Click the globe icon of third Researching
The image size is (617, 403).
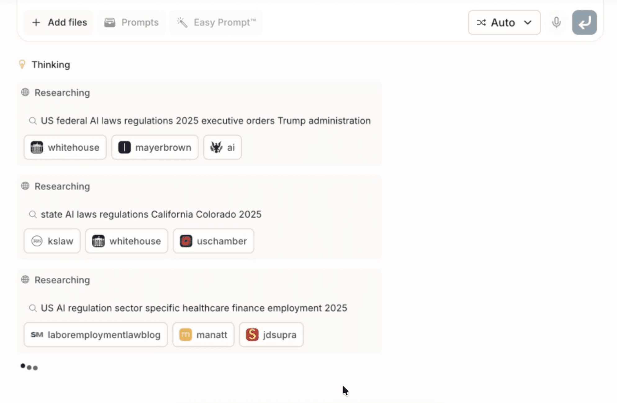click(x=25, y=280)
